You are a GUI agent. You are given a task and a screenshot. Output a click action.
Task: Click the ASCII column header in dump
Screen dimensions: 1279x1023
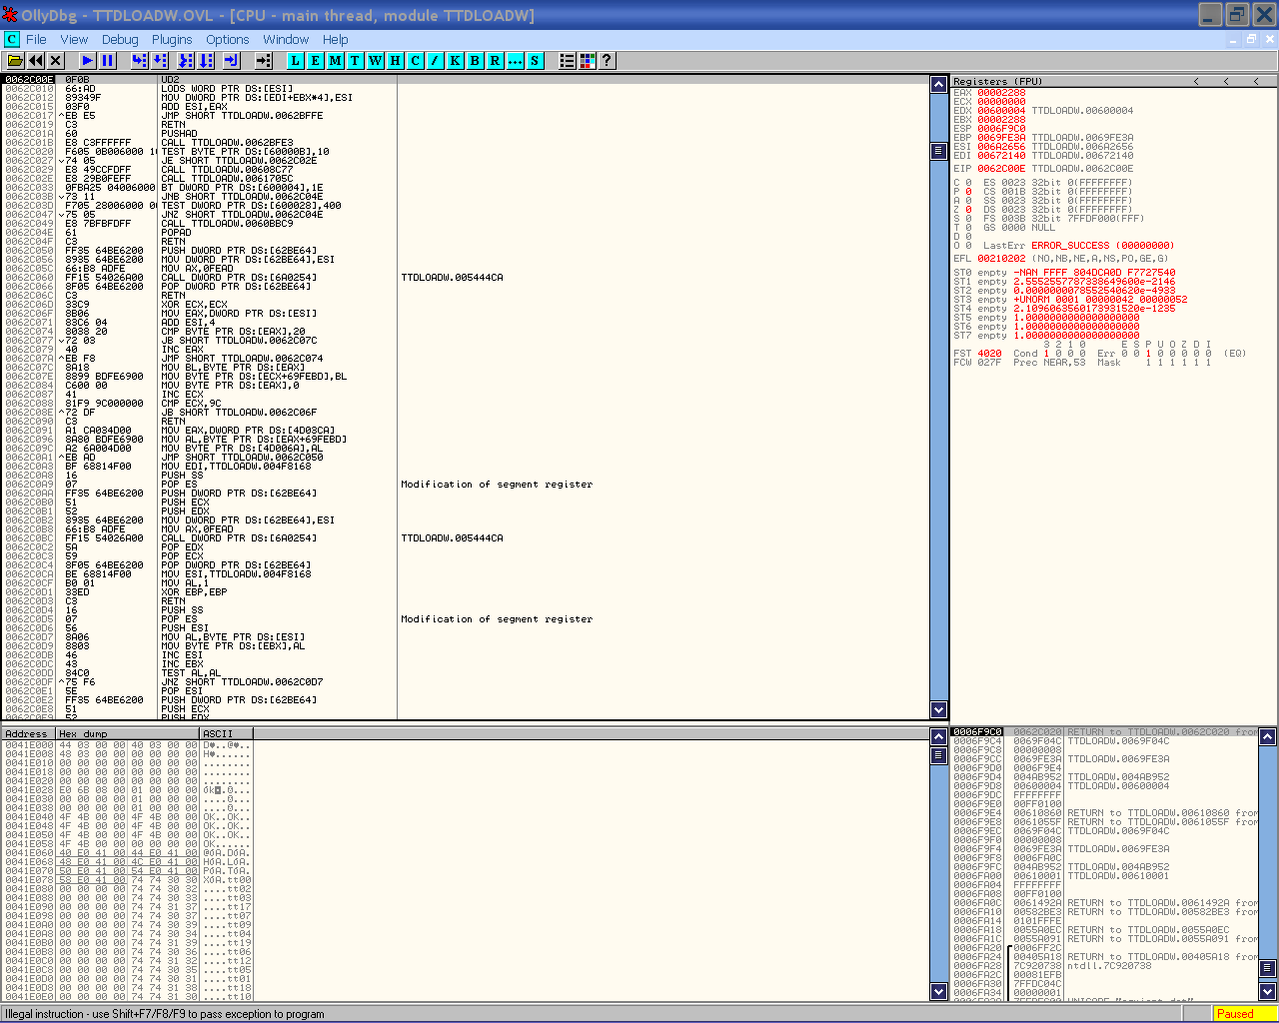226,733
